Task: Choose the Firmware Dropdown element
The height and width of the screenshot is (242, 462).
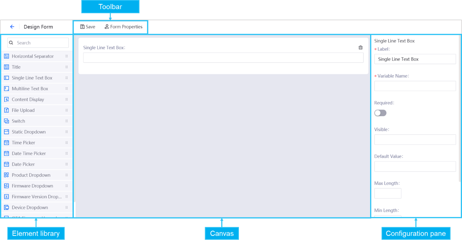Action: tap(32, 186)
